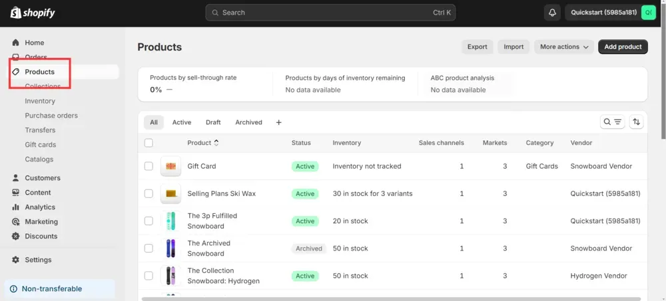
Task: Open the notifications bell
Action: 552,13
